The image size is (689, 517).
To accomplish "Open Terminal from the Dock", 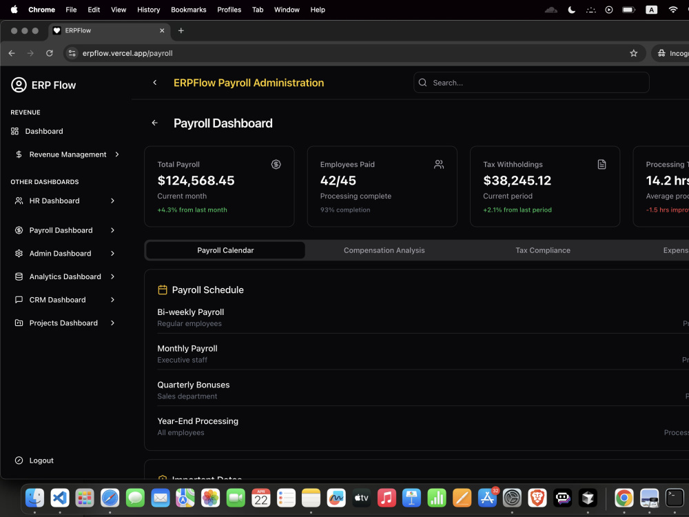I will 675,498.
